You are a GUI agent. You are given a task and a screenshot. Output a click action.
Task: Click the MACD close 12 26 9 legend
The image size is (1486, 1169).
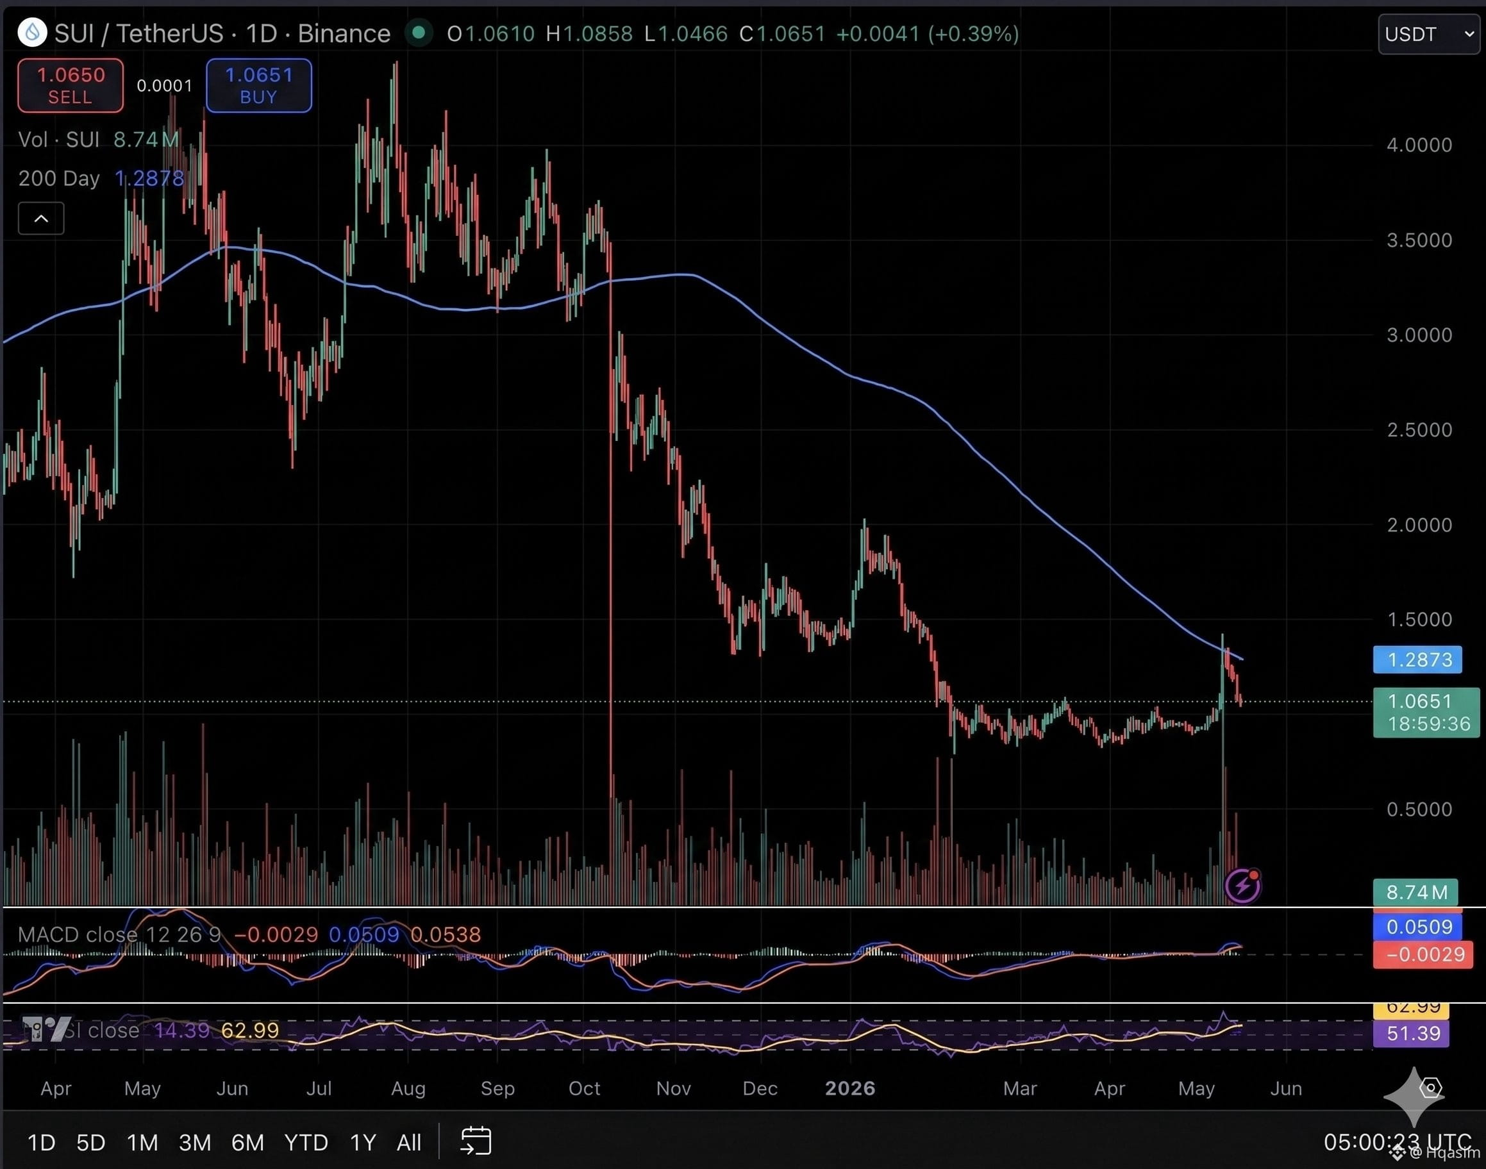[119, 934]
